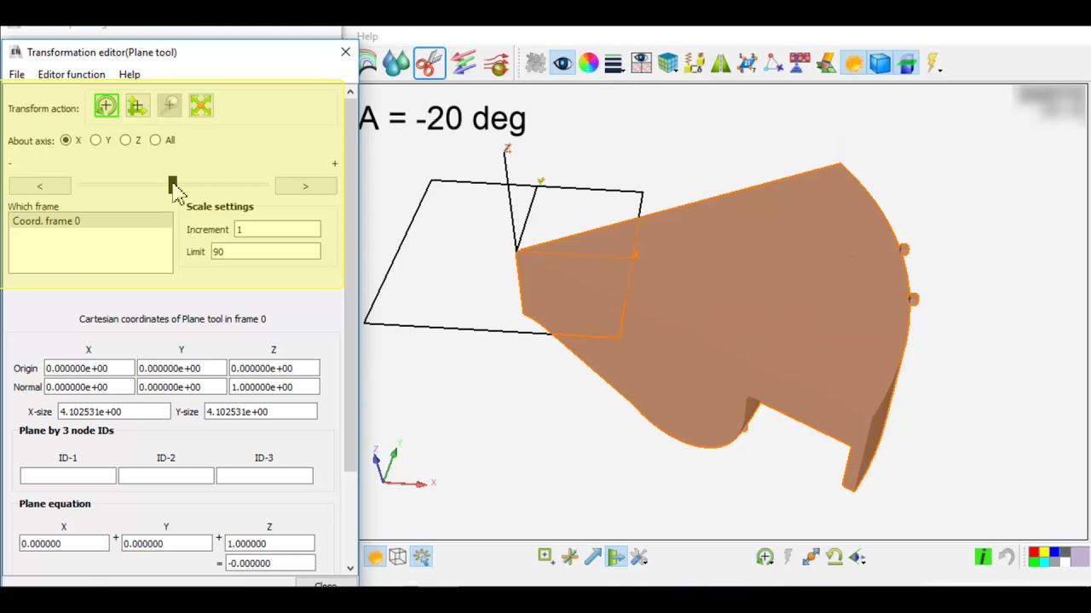
Task: Click the lavender color swatch
Action: [1080, 557]
